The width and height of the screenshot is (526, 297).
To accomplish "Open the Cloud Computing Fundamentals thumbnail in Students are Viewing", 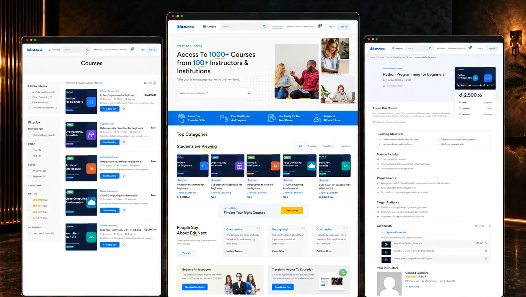I will point(299,165).
